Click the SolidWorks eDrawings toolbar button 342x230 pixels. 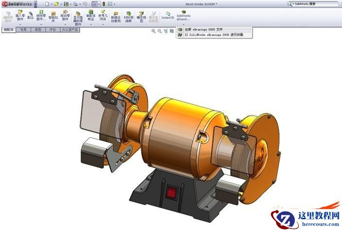[x=183, y=15]
